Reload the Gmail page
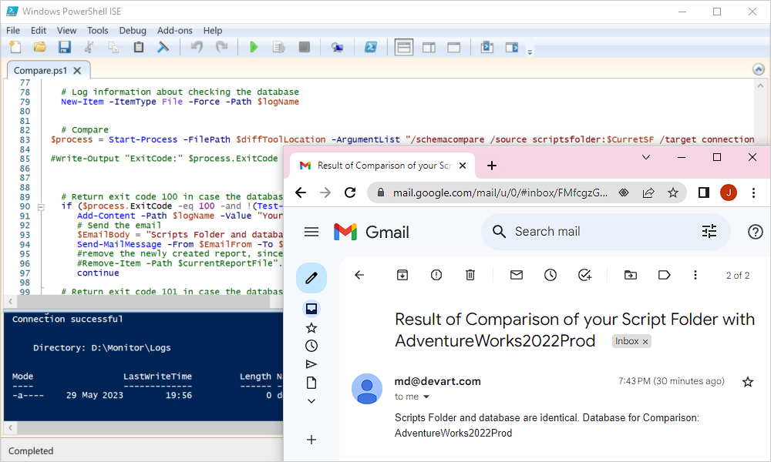The height and width of the screenshot is (462, 771). click(x=349, y=192)
